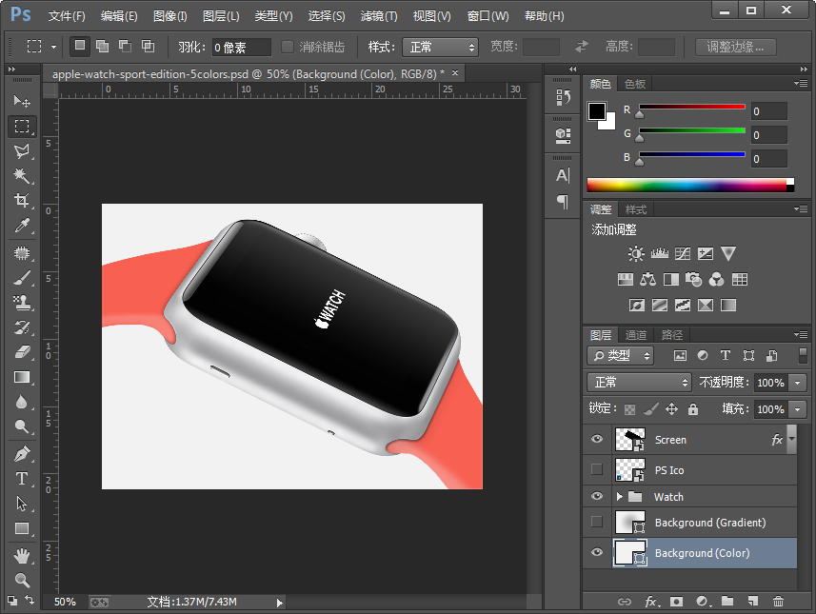This screenshot has height=614, width=816.
Task: Open the 图像(I) menu
Action: coord(170,16)
